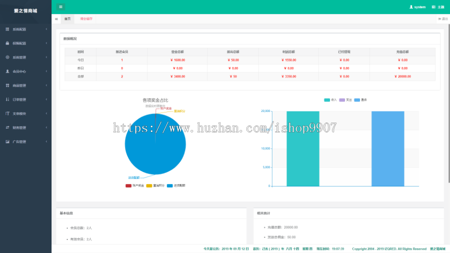This screenshot has height=253, width=450.
Task: Click the ¥ 1600.00 cell
Action: point(177,60)
